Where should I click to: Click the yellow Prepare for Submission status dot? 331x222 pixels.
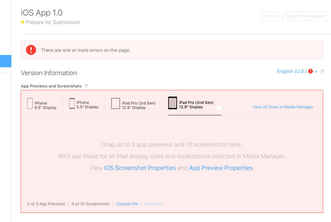pyautogui.click(x=22, y=22)
